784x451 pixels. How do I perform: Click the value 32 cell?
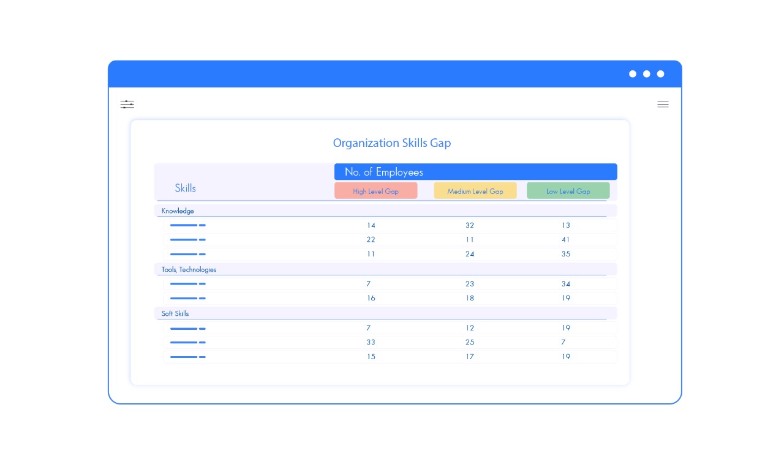(x=470, y=226)
